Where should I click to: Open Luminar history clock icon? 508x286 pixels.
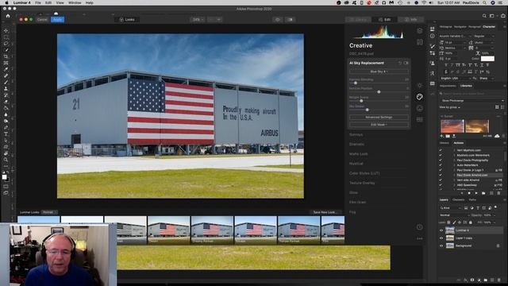[x=420, y=227]
